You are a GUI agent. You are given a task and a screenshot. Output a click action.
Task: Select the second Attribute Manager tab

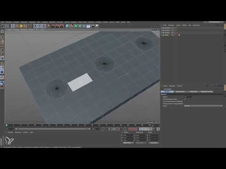pos(180,92)
